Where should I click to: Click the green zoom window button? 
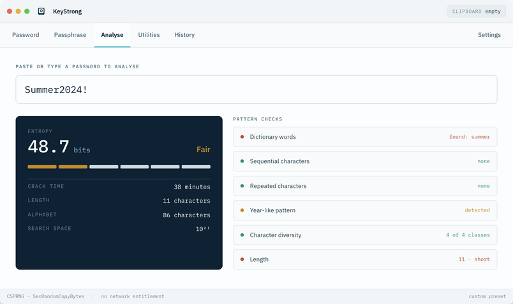click(27, 11)
